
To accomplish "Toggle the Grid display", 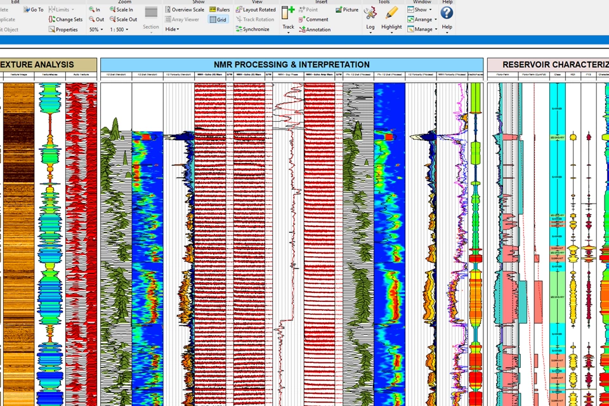I will pyautogui.click(x=218, y=20).
